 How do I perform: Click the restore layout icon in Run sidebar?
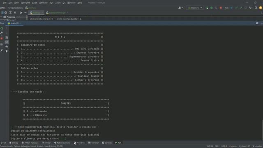point(2,44)
